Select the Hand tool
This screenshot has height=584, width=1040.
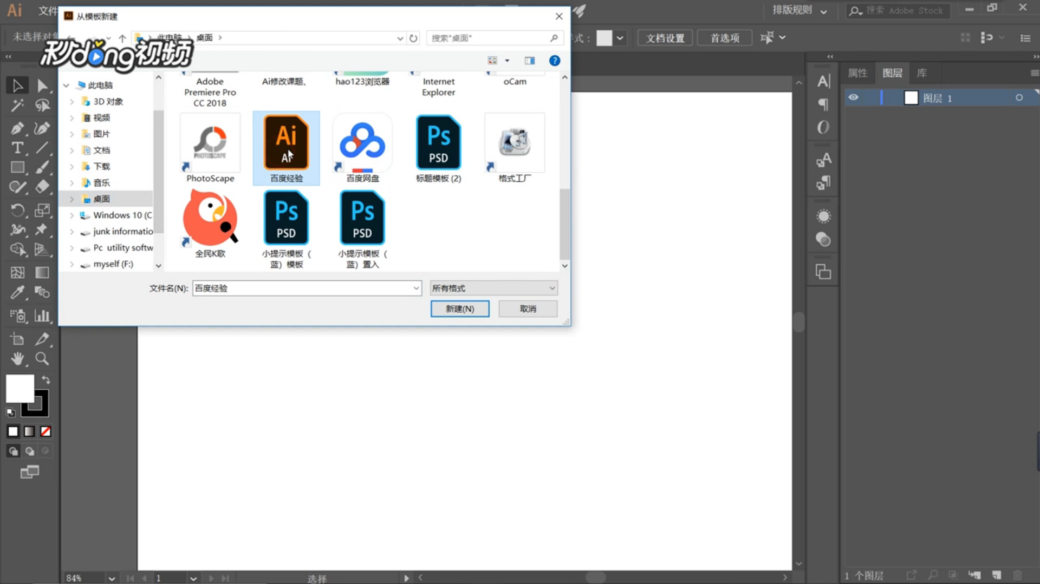(x=17, y=359)
